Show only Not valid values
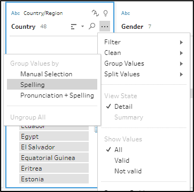This screenshot has height=192, width=194. [x=144, y=171]
